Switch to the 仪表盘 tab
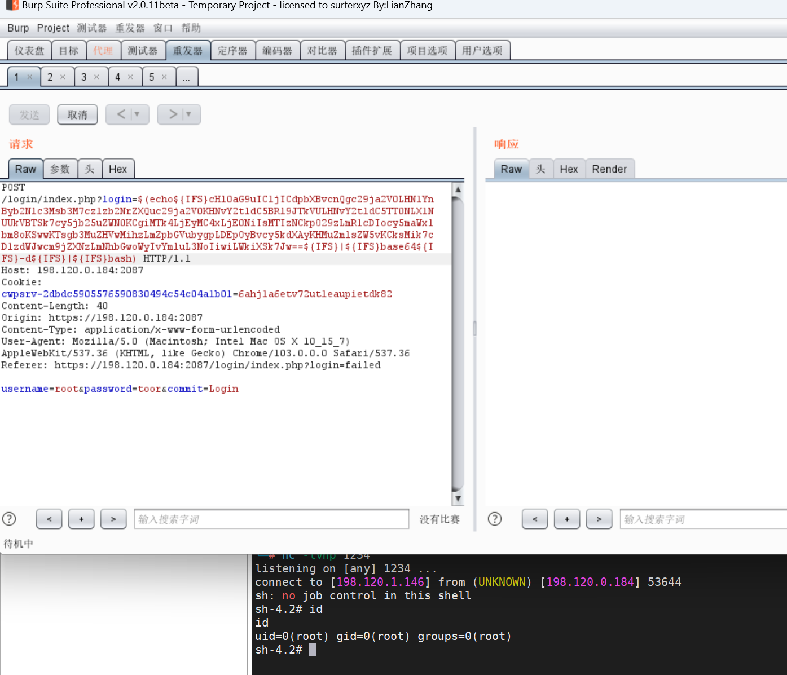Screen dimensions: 787x675 [29, 51]
